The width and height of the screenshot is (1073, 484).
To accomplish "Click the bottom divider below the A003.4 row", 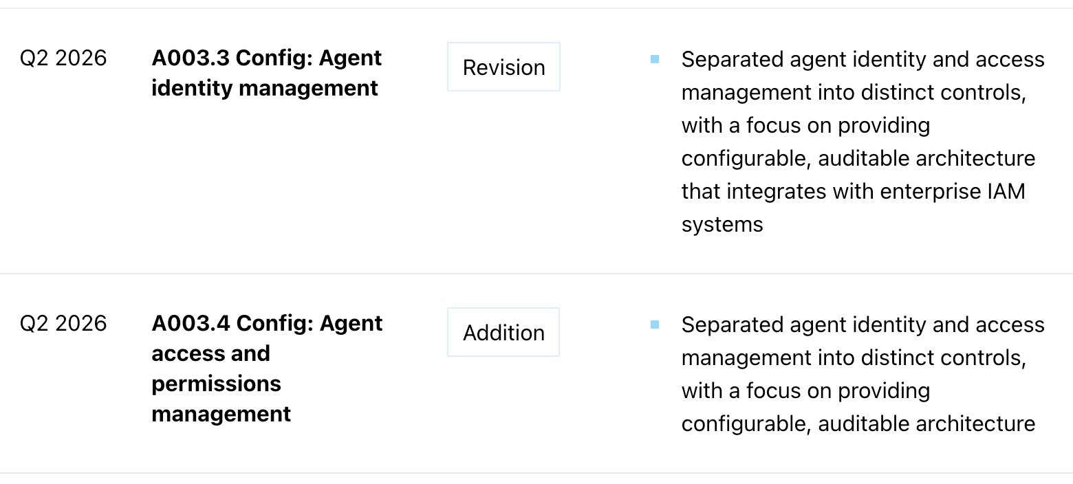I will [536, 473].
